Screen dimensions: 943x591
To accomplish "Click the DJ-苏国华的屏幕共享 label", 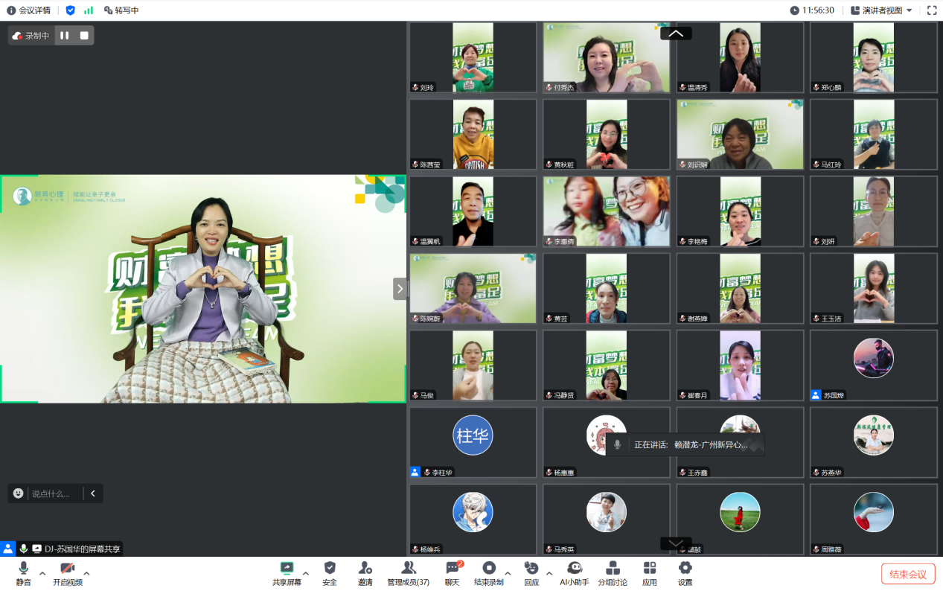I will pyautogui.click(x=82, y=549).
